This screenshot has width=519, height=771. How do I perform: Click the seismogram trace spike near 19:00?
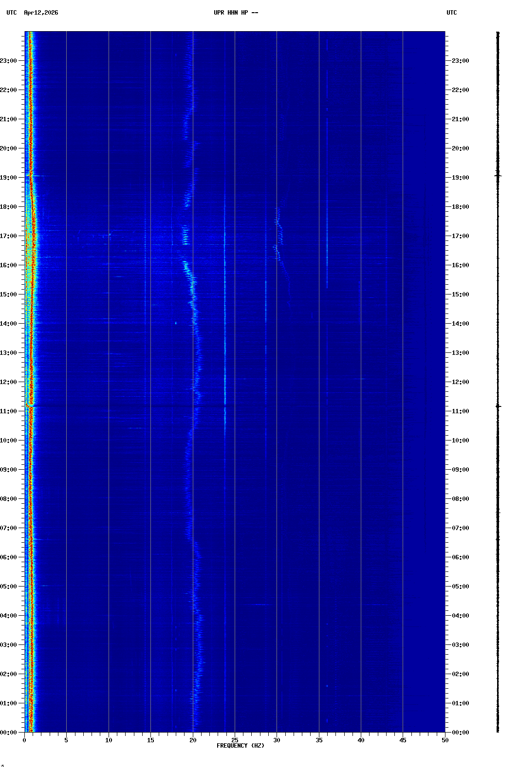click(x=498, y=175)
